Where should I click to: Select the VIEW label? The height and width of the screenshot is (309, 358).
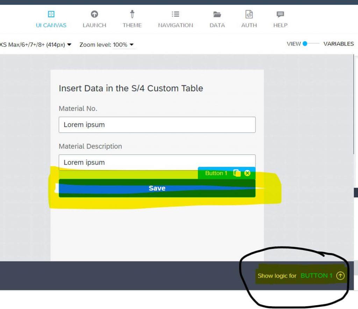point(294,44)
